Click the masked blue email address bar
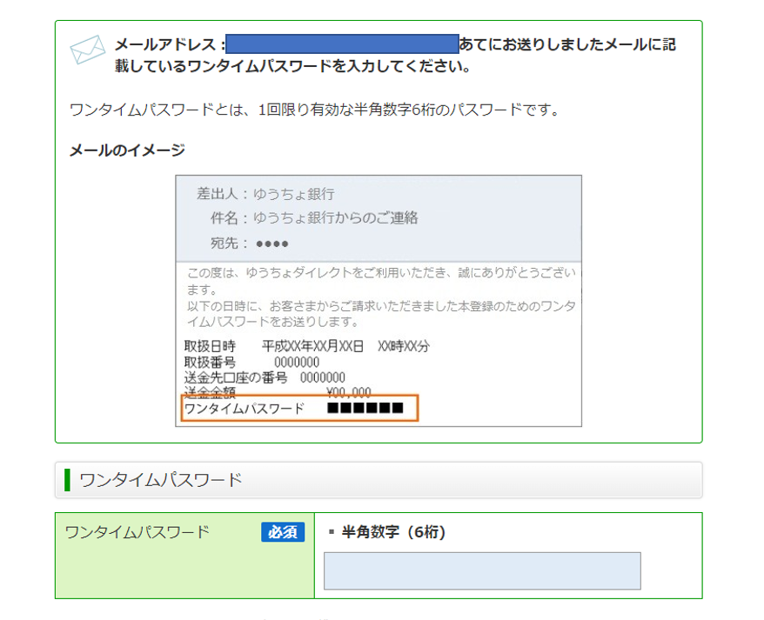Image resolution: width=764 pixels, height=620 pixels. pyautogui.click(x=342, y=43)
